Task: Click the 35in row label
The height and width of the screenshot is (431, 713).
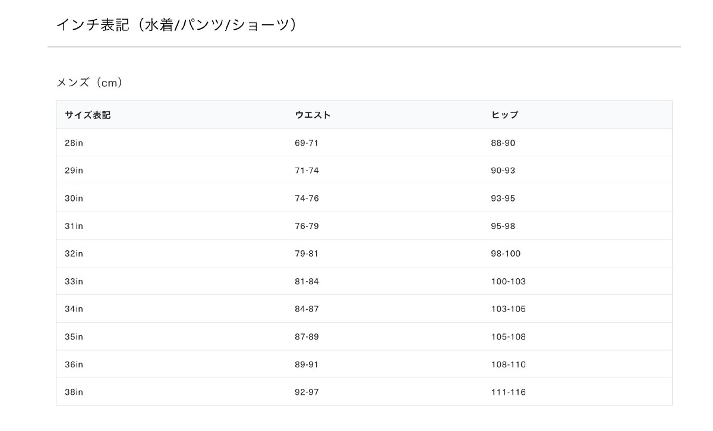Action: 74,337
